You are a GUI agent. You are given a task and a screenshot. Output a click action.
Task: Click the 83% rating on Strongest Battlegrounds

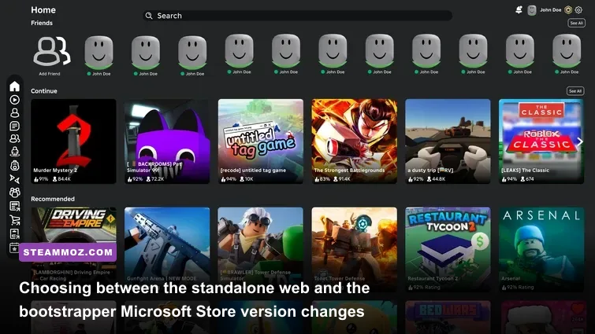click(x=322, y=179)
